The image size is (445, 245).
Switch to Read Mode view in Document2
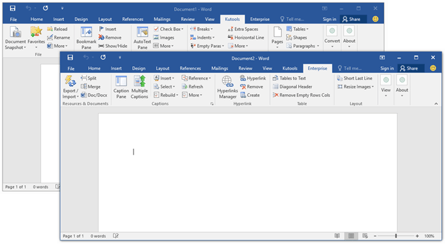[337, 236]
